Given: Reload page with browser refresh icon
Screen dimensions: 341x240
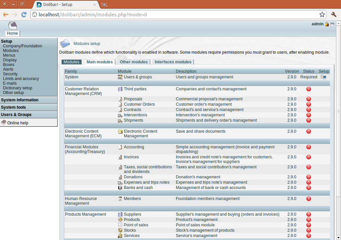Looking at the screenshot, I should tap(24, 15).
